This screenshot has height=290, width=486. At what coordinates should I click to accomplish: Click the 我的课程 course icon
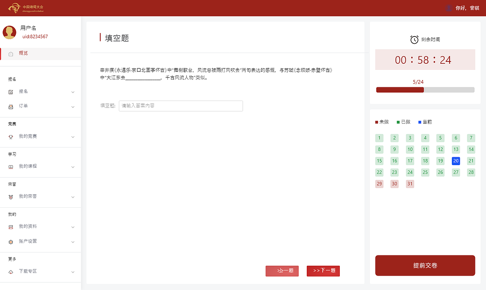click(x=11, y=166)
